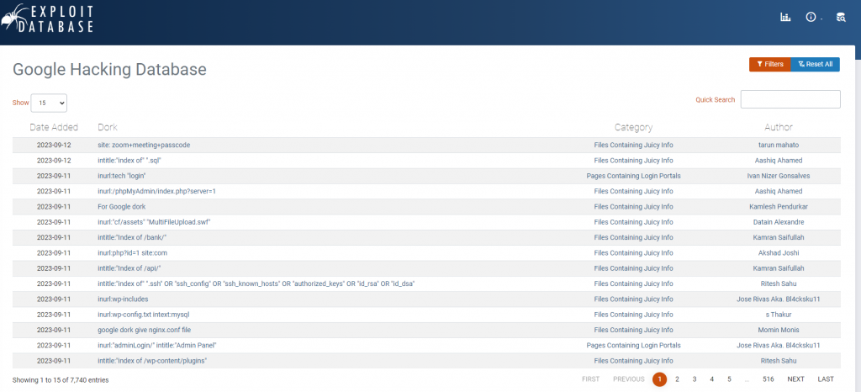
Task: Click the orange Filters button
Action: pos(770,64)
